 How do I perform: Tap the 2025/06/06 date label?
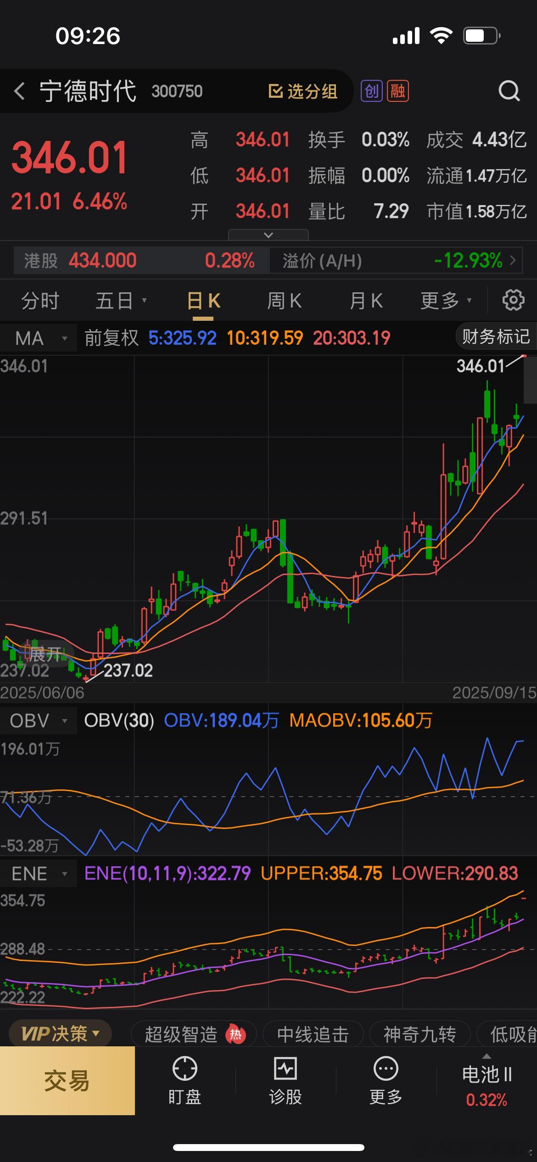pyautogui.click(x=42, y=693)
